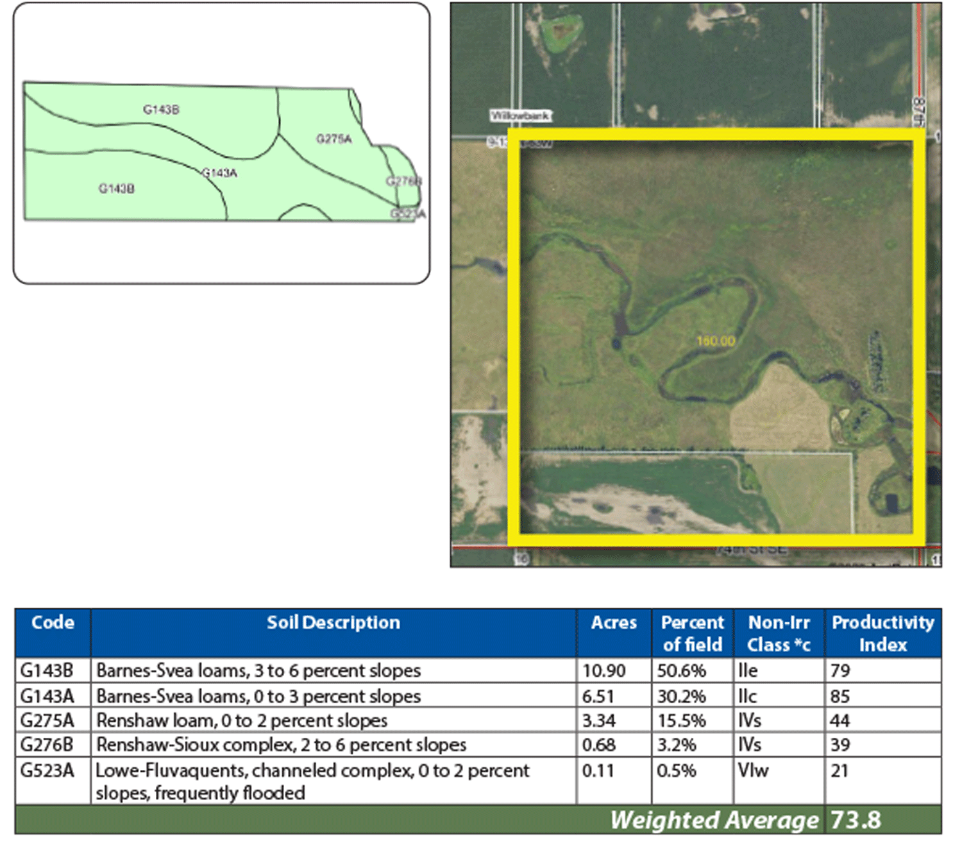The image size is (962, 843).
Task: Select the Soil Description column header
Action: pyautogui.click(x=333, y=623)
